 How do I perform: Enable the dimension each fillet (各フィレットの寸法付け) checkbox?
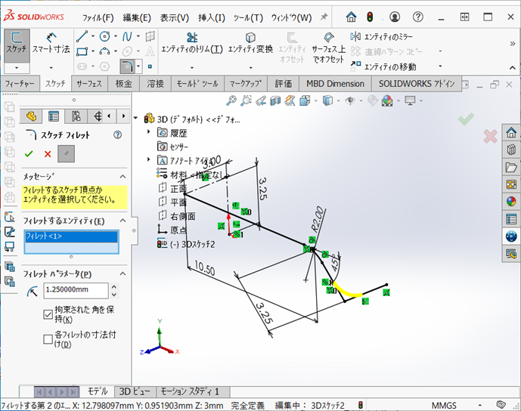tap(48, 340)
